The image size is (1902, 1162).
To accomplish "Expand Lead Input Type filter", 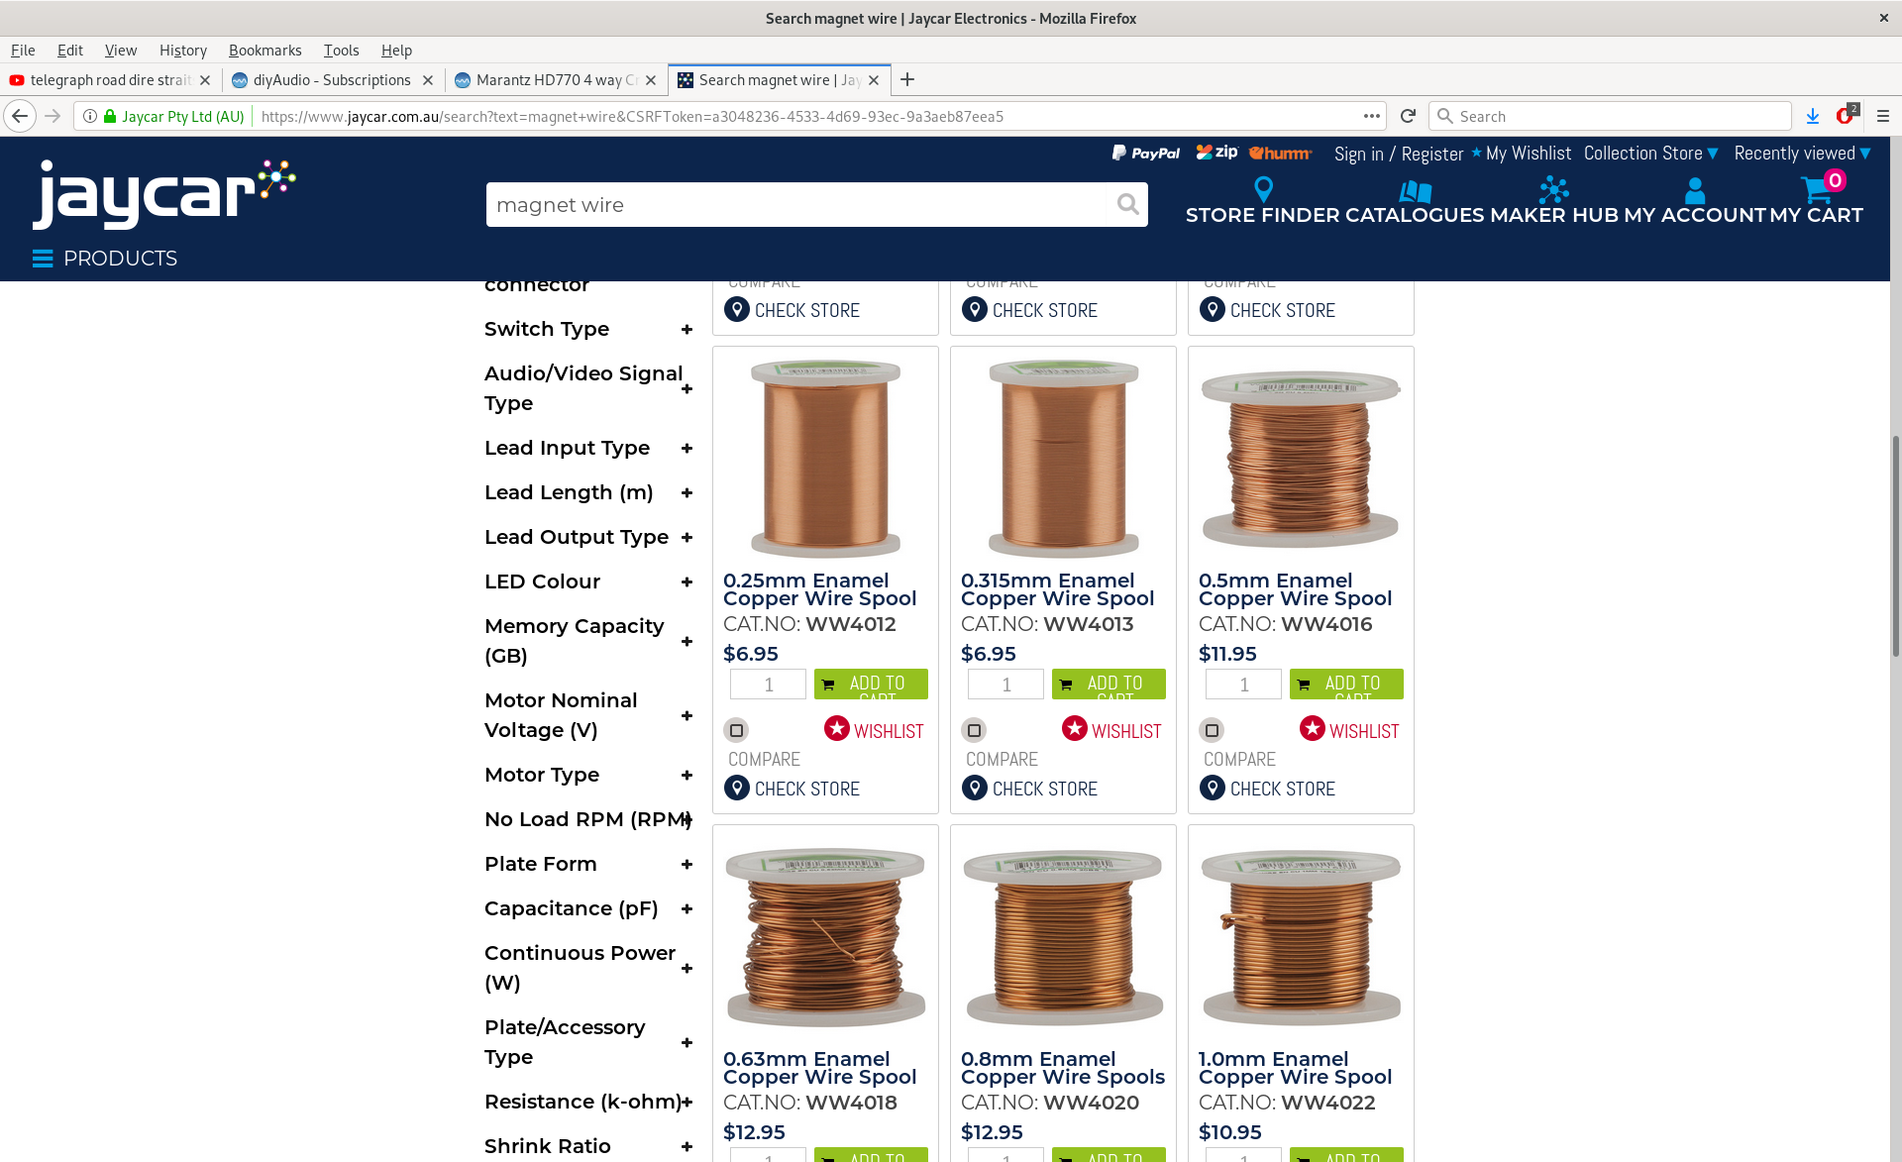I will (687, 448).
